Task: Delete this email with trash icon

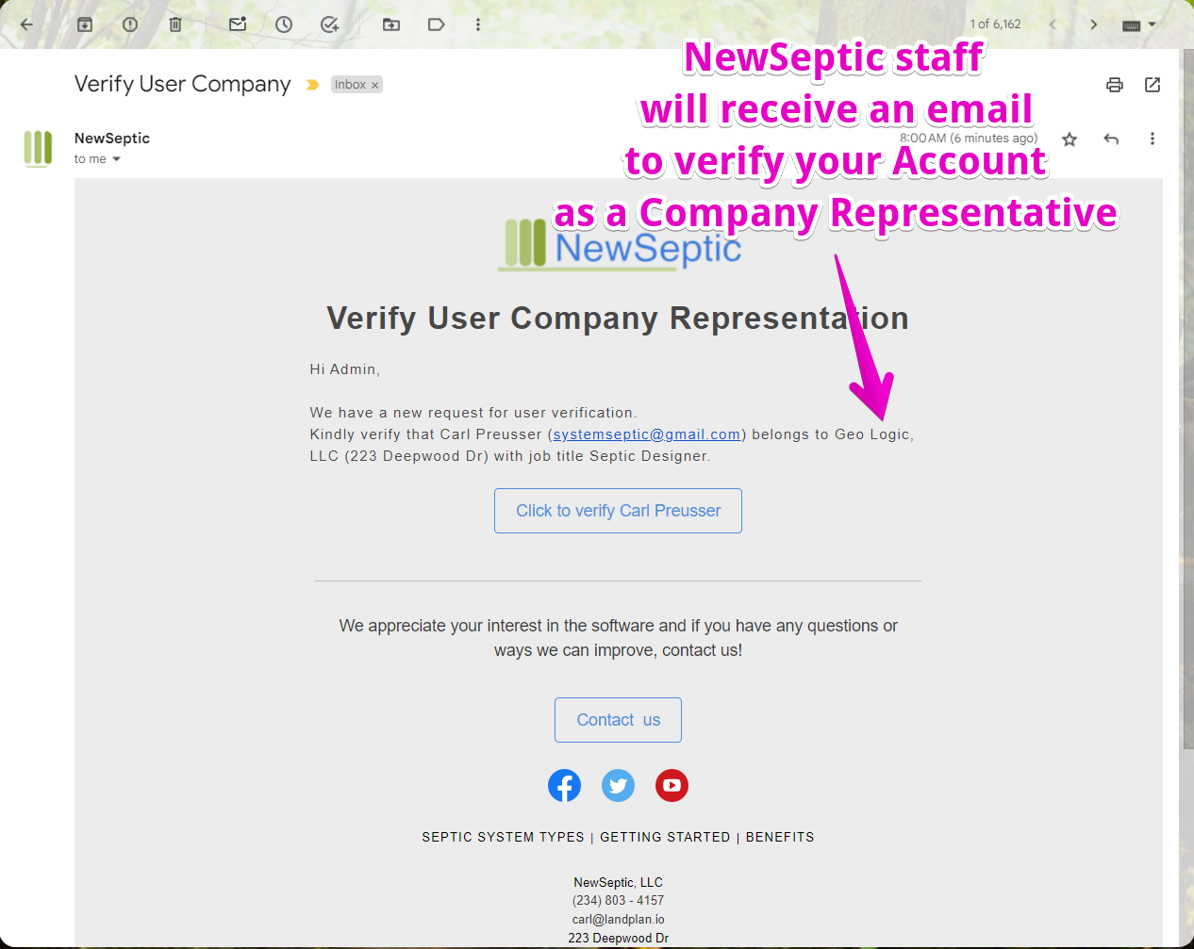Action: click(175, 25)
